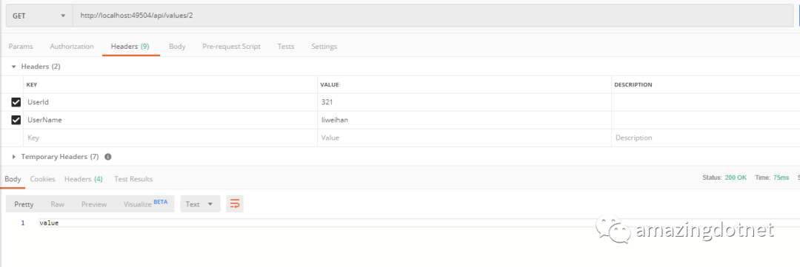
Task: Uncheck the UserName header checkbox
Action: [x=16, y=121]
